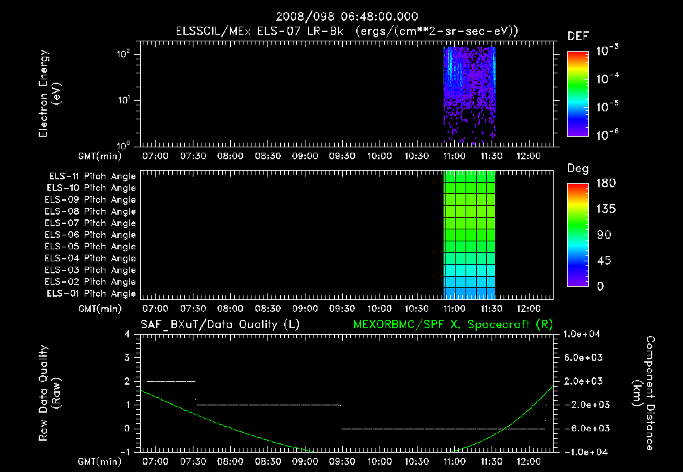Click the data quality line segment at level 0
The image size is (683, 472).
point(443,429)
